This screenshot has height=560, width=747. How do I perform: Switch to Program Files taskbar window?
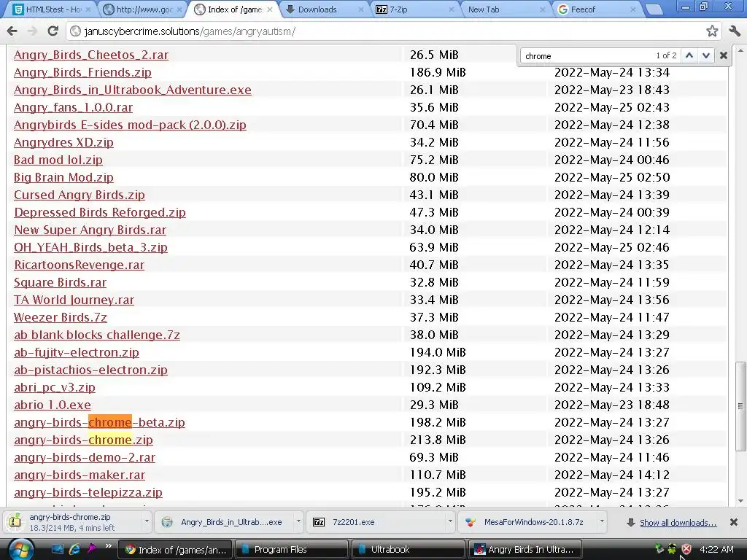pyautogui.click(x=291, y=550)
